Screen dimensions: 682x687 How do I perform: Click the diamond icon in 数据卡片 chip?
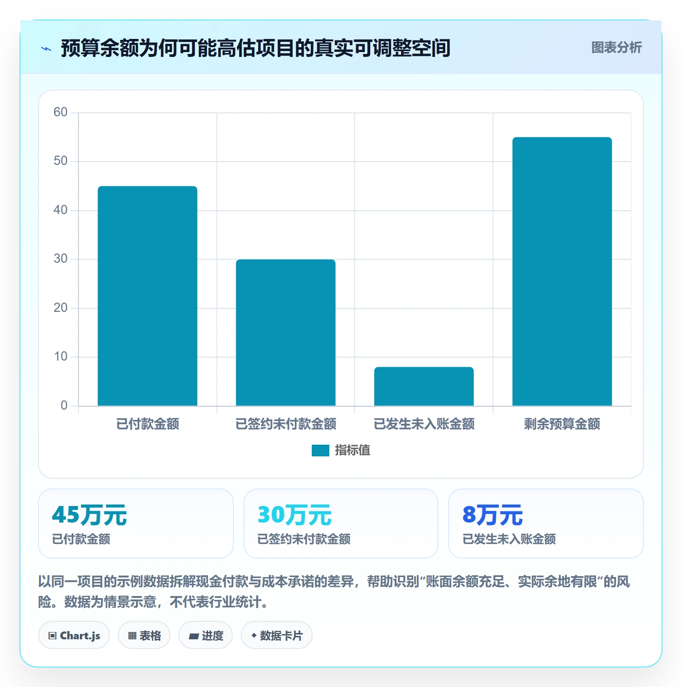[254, 635]
